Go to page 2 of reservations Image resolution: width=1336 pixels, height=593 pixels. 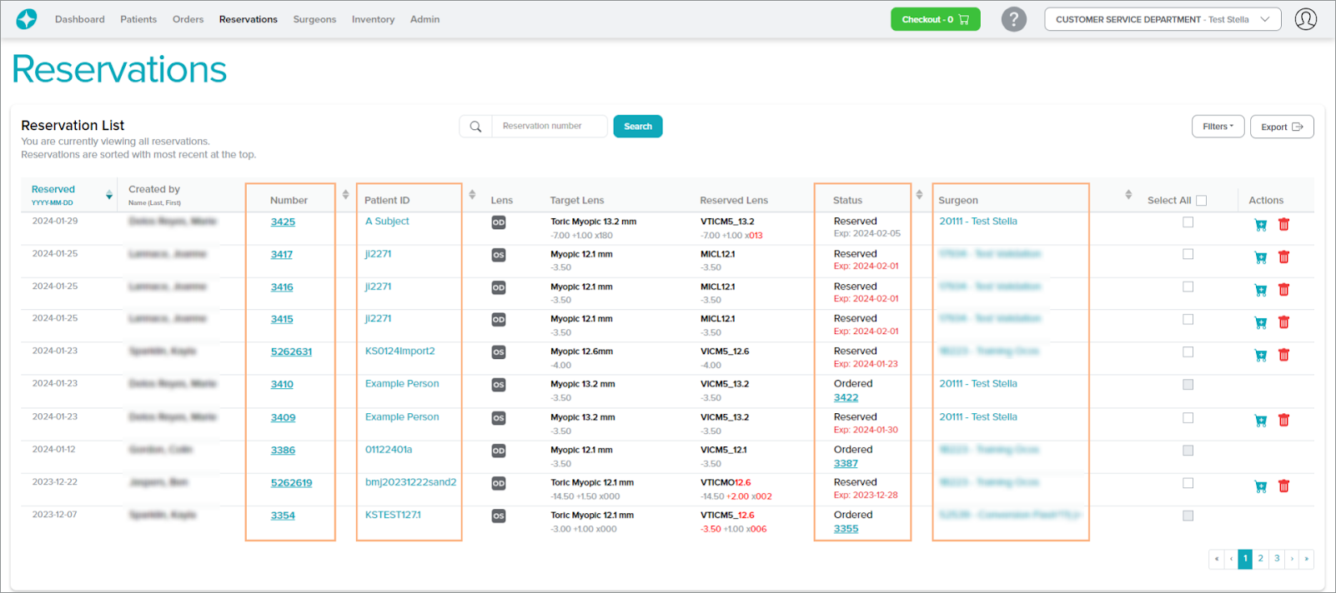(1260, 559)
